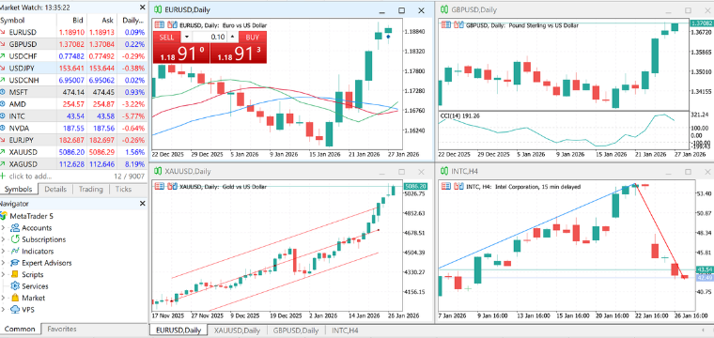Image resolution: width=714 pixels, height=338 pixels.
Task: Expand the Expert Advisors tree node
Action: (x=3, y=263)
